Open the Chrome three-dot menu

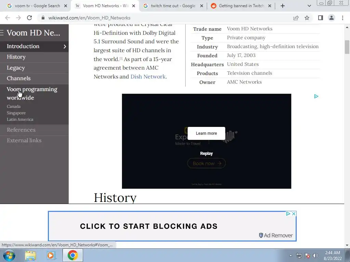point(342,18)
